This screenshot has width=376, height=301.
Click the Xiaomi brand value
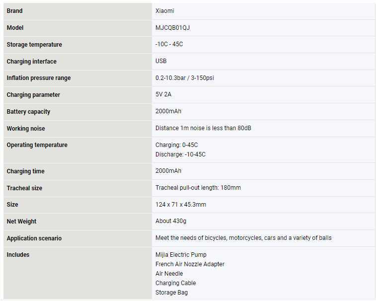(x=164, y=11)
